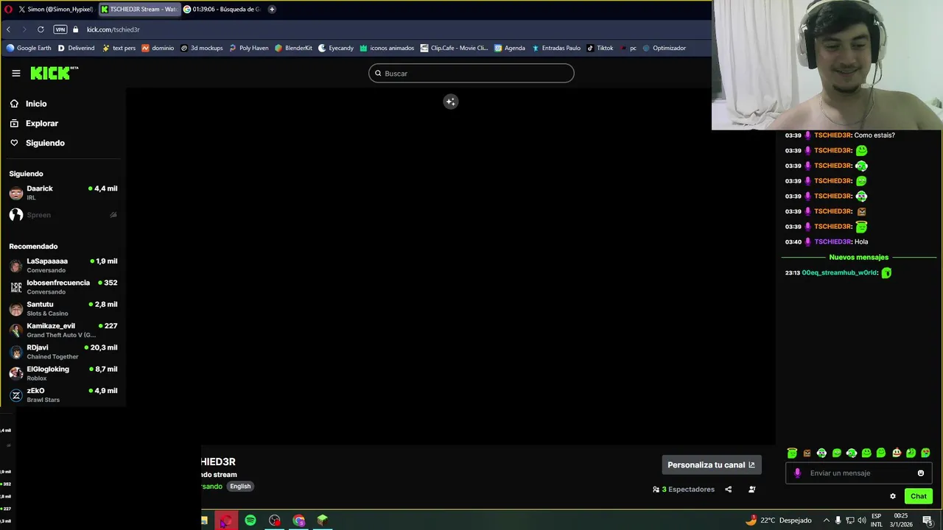Click the Buscar search field
Screen dimensions: 943x530
471,74
